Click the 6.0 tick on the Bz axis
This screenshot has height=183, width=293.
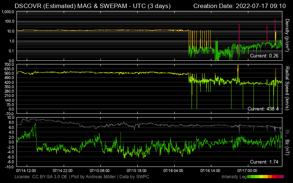11,127
